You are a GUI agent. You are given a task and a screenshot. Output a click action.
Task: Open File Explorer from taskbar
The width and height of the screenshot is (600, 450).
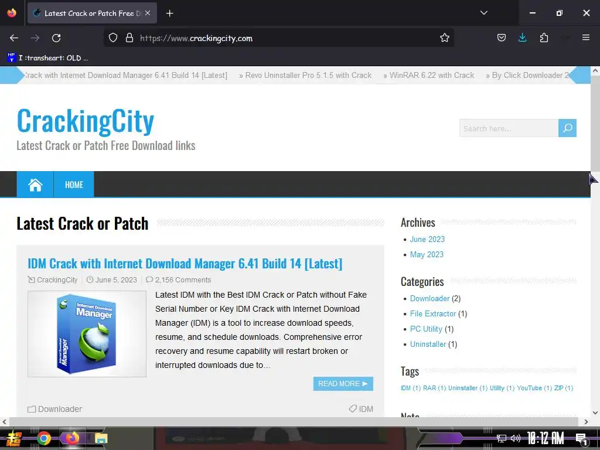[x=101, y=438]
